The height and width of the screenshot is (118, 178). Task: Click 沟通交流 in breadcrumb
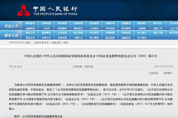pos(56,43)
